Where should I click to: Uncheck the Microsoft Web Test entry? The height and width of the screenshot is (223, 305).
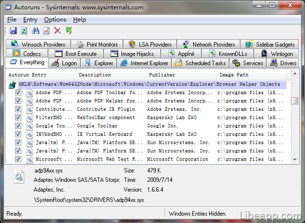[x=18, y=159]
